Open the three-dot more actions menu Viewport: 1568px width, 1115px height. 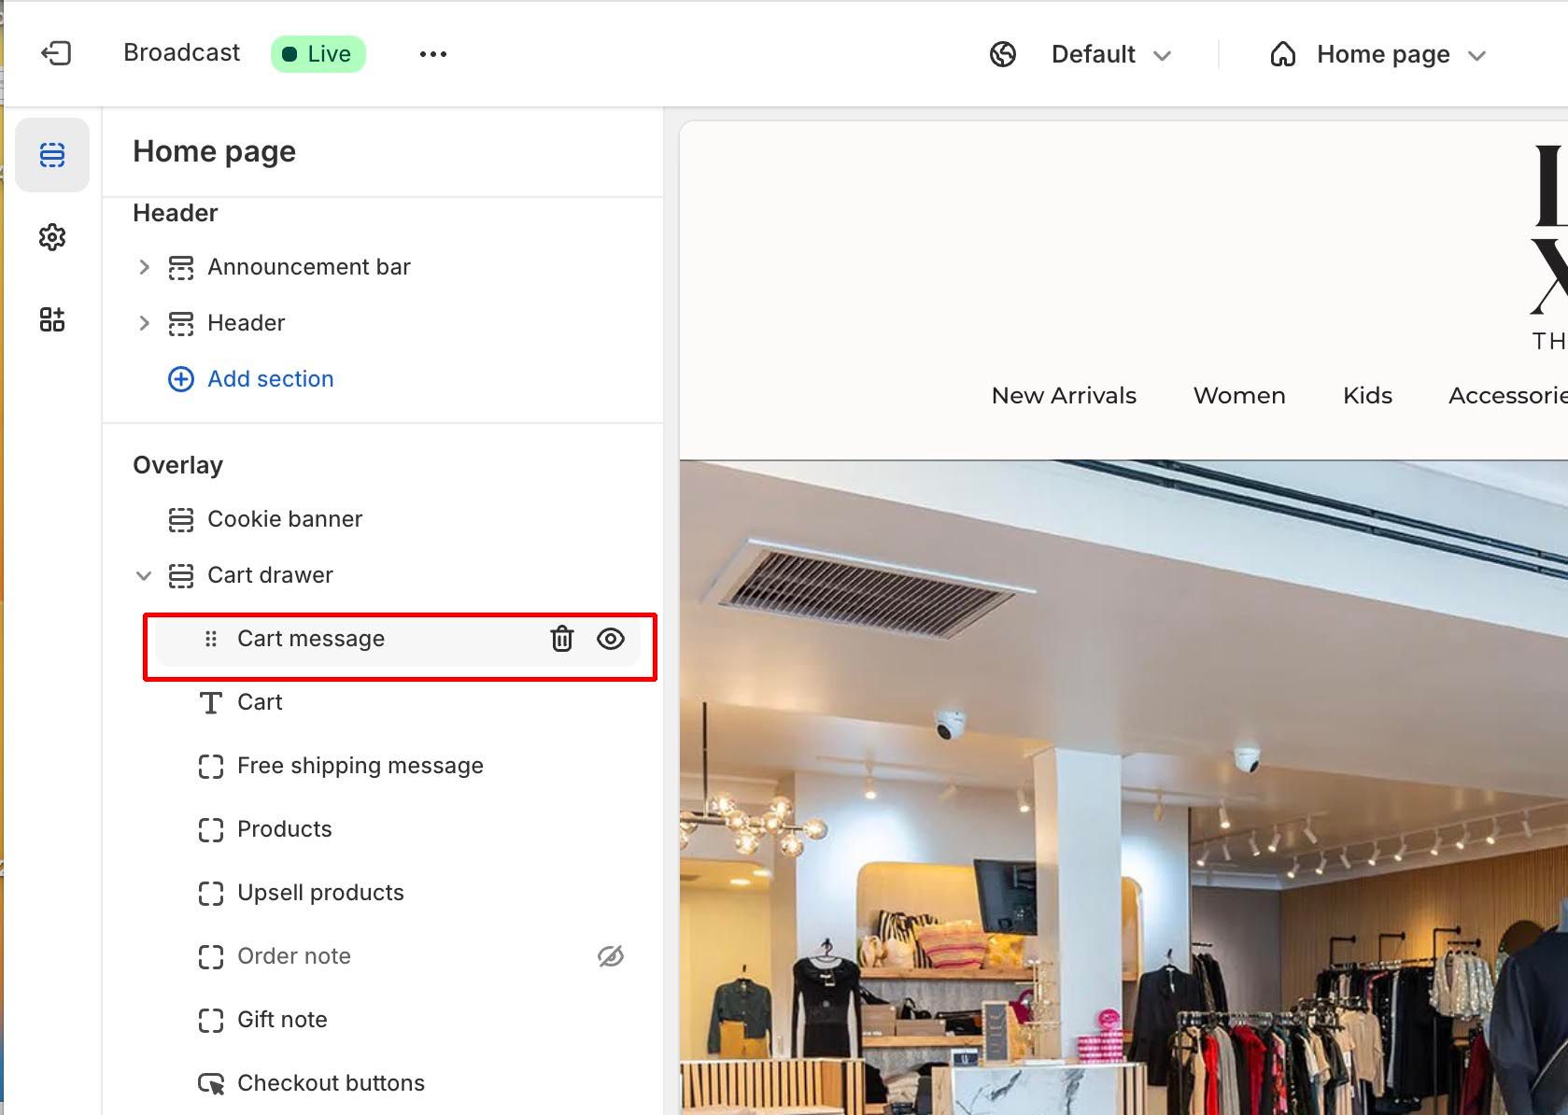(432, 54)
